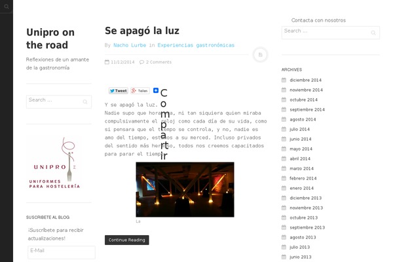Open archive septiembre 2013
The width and height of the screenshot is (393, 262).
[x=307, y=227]
